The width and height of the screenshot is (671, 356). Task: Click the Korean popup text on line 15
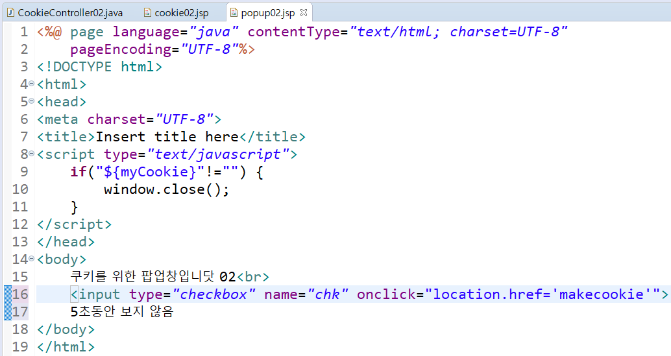point(152,276)
